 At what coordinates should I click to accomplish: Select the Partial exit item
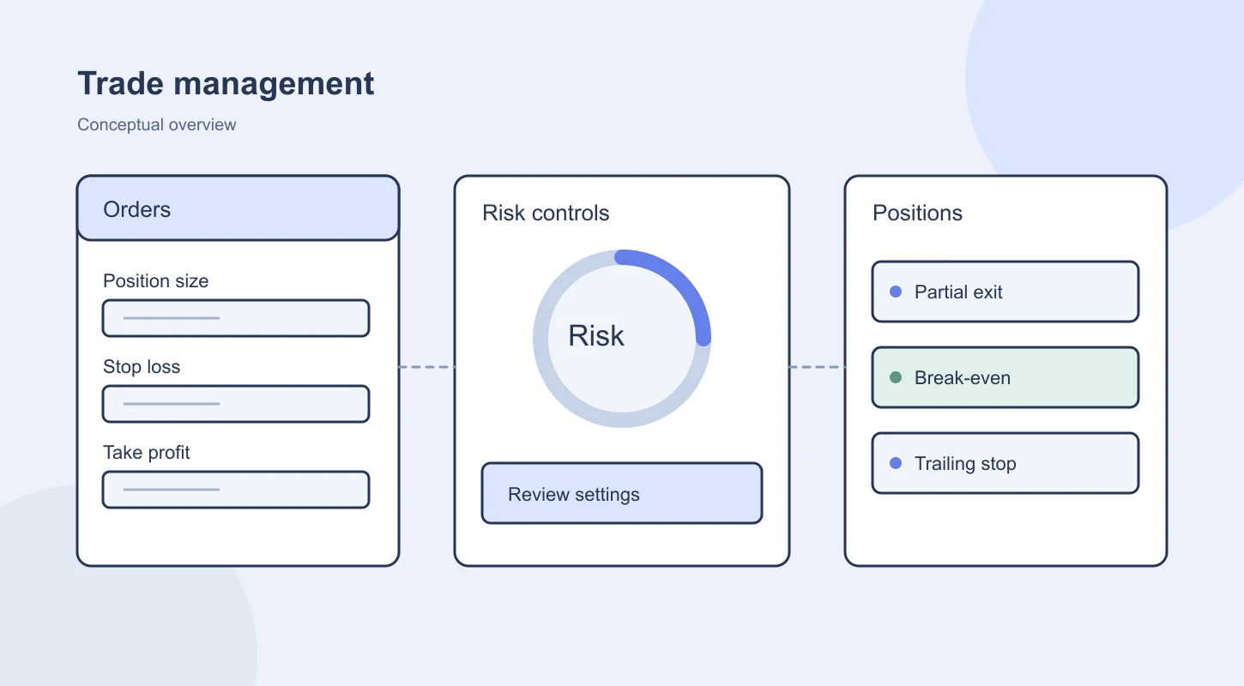[1005, 292]
